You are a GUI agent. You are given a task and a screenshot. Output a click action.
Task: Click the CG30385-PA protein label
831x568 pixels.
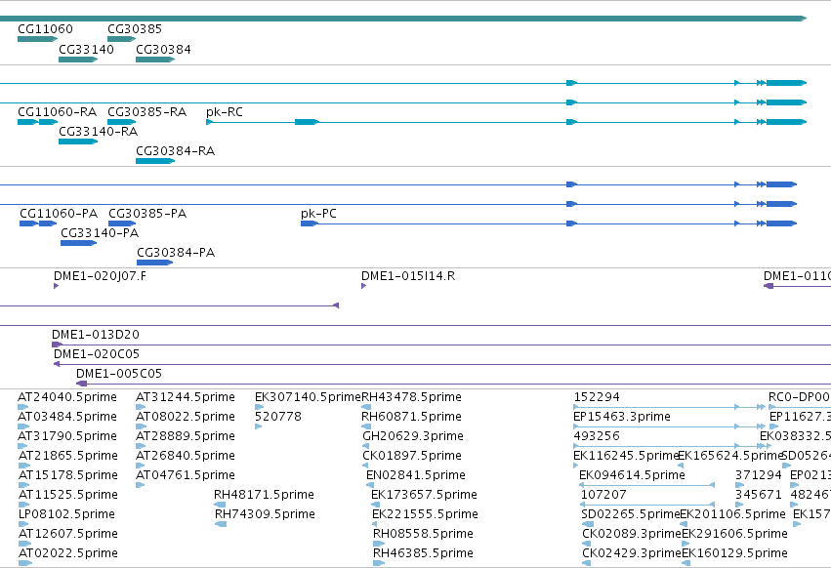tap(147, 214)
